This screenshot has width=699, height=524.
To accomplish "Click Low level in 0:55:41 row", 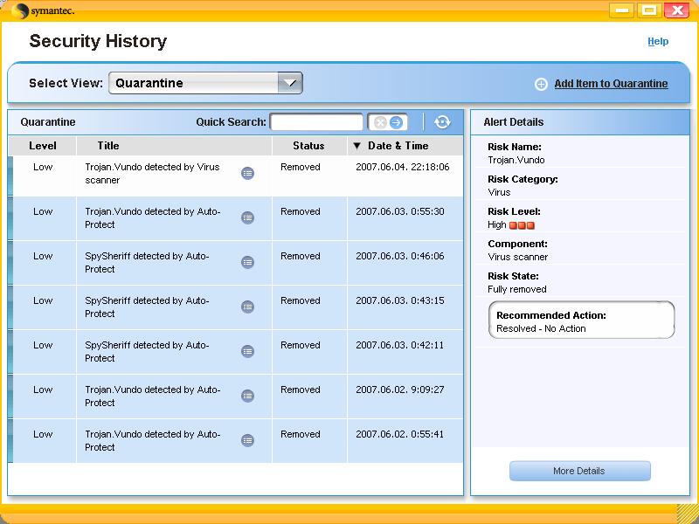I will coord(43,434).
